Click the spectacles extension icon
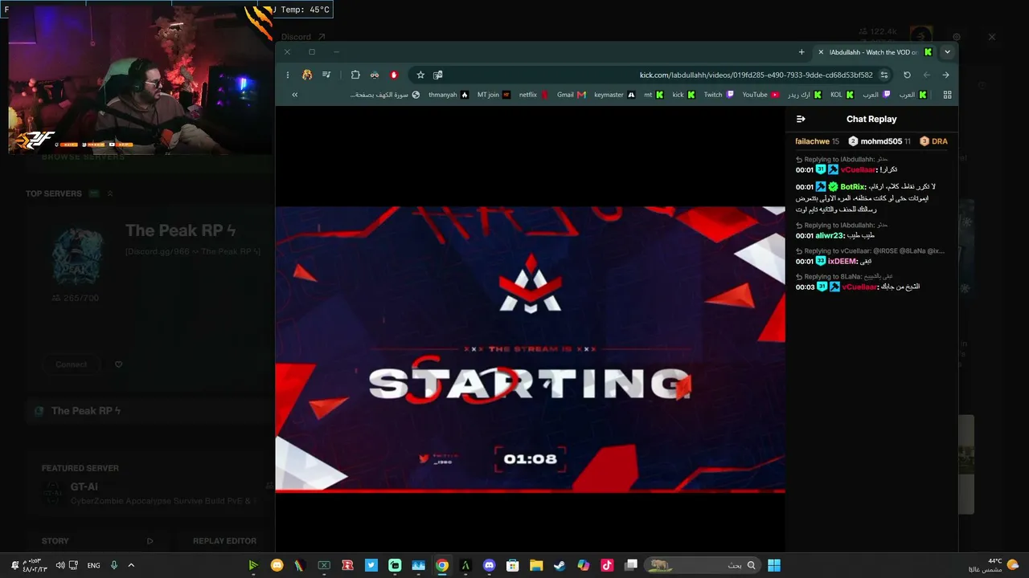The image size is (1029, 578). tap(375, 75)
